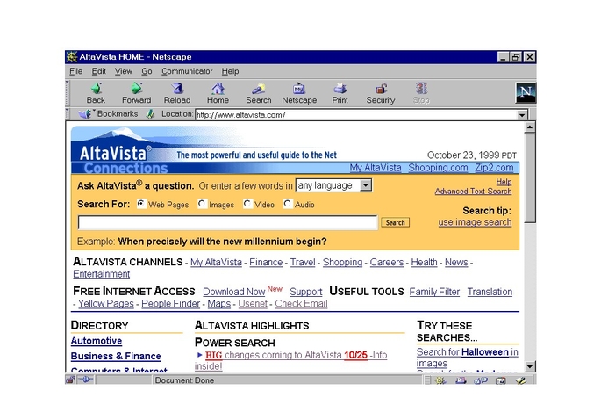The image size is (608, 405).
Task: Open the File menu
Action: pos(76,71)
